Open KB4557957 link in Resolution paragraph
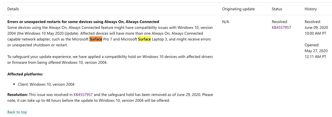Viewport: 332px width, 117px height. (83, 95)
